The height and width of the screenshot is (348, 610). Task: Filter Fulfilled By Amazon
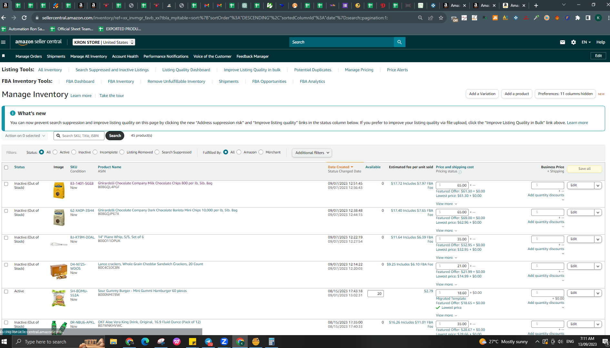click(239, 152)
